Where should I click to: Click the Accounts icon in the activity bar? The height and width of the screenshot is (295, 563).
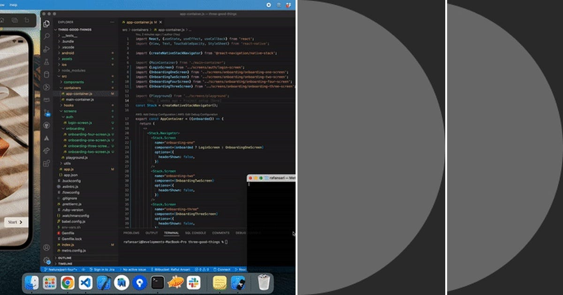[x=46, y=247]
